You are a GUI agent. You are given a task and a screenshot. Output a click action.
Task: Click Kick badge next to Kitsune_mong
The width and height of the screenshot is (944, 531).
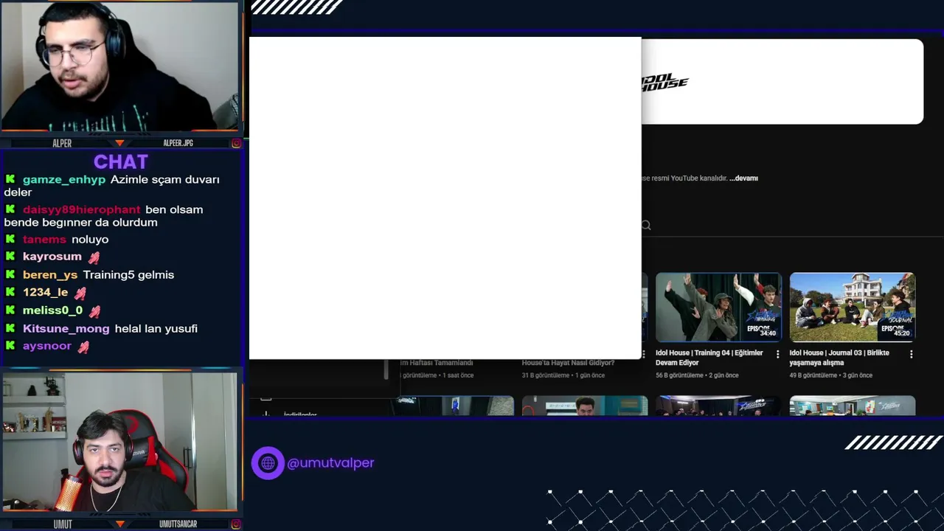pos(10,328)
